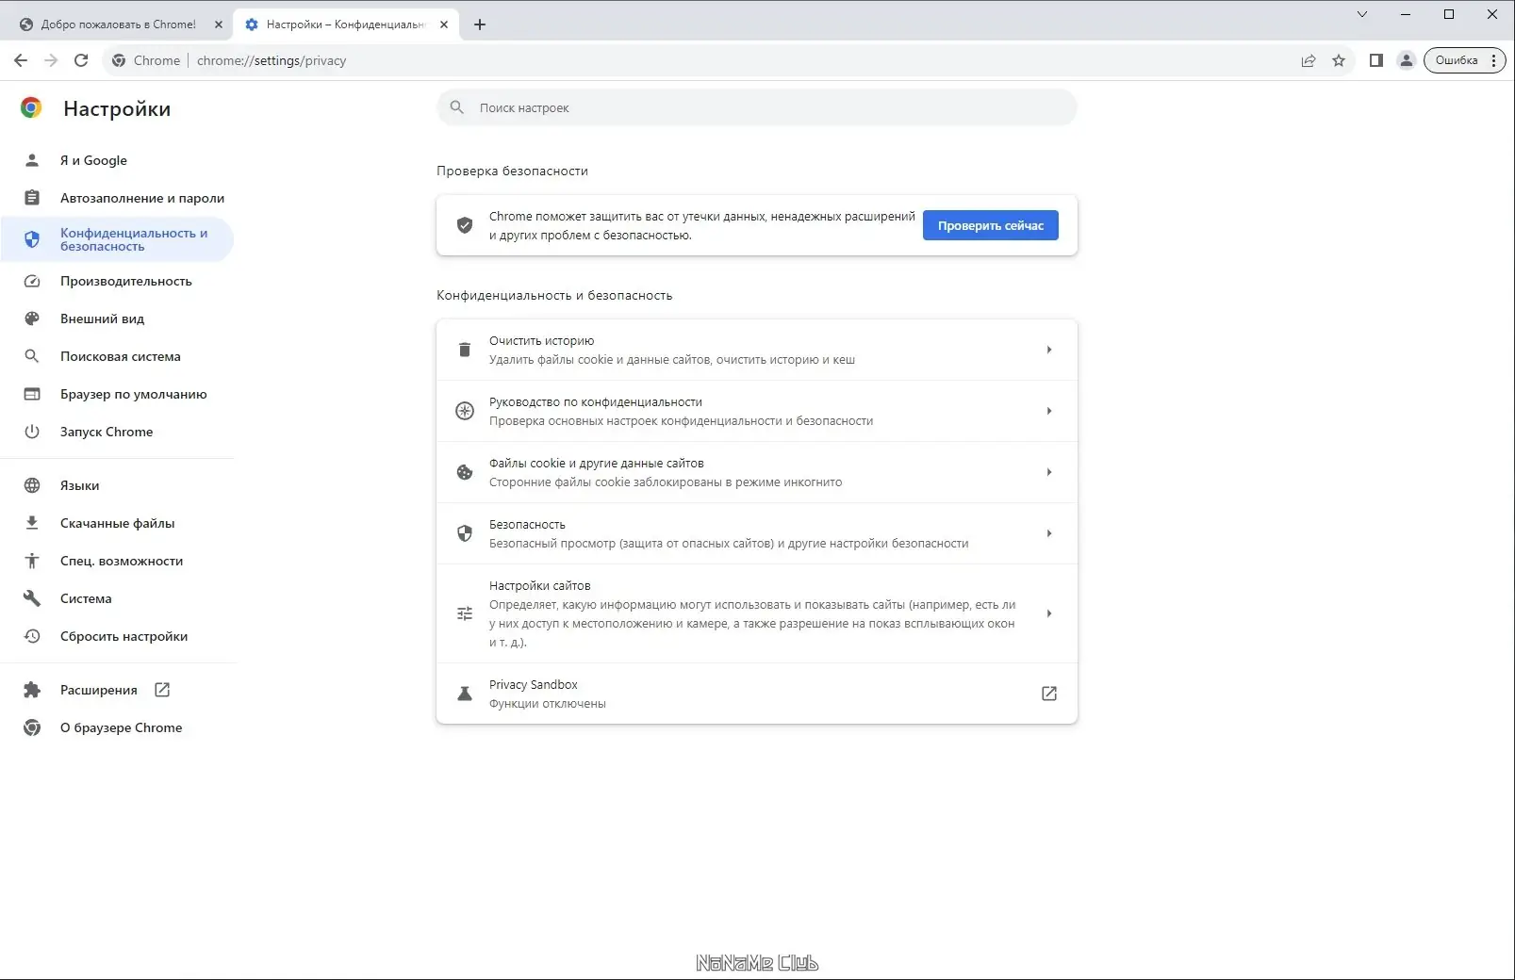The image size is (1515, 980).
Task: Click the bookmark star icon
Action: (1340, 60)
